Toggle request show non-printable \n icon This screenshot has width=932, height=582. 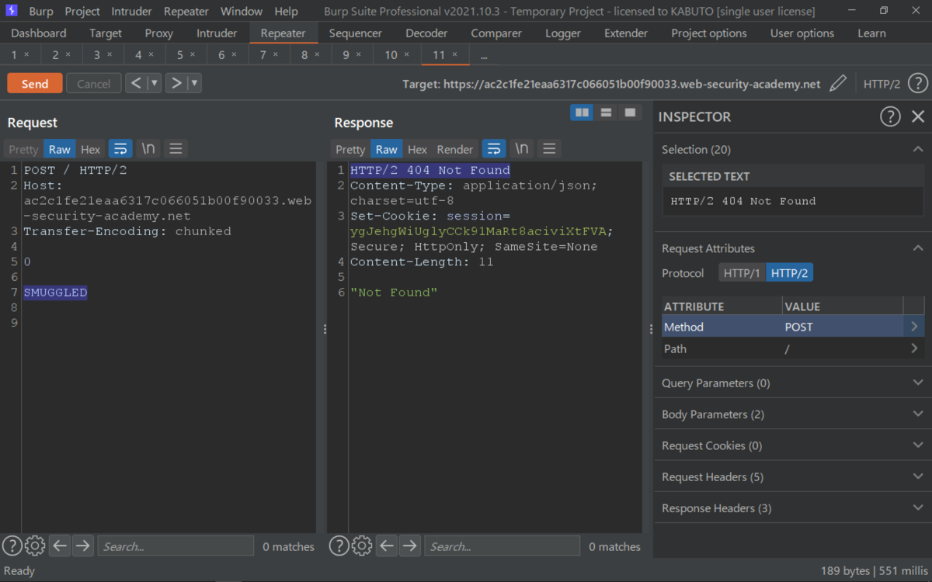coord(148,149)
